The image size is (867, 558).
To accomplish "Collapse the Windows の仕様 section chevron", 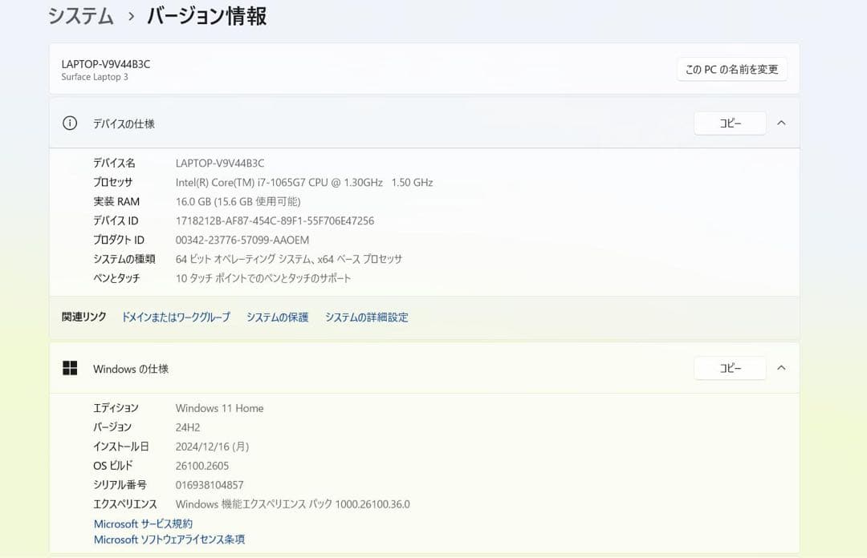I will pos(781,368).
